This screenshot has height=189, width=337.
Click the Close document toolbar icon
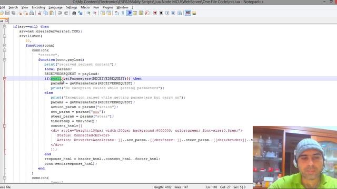point(20,13)
